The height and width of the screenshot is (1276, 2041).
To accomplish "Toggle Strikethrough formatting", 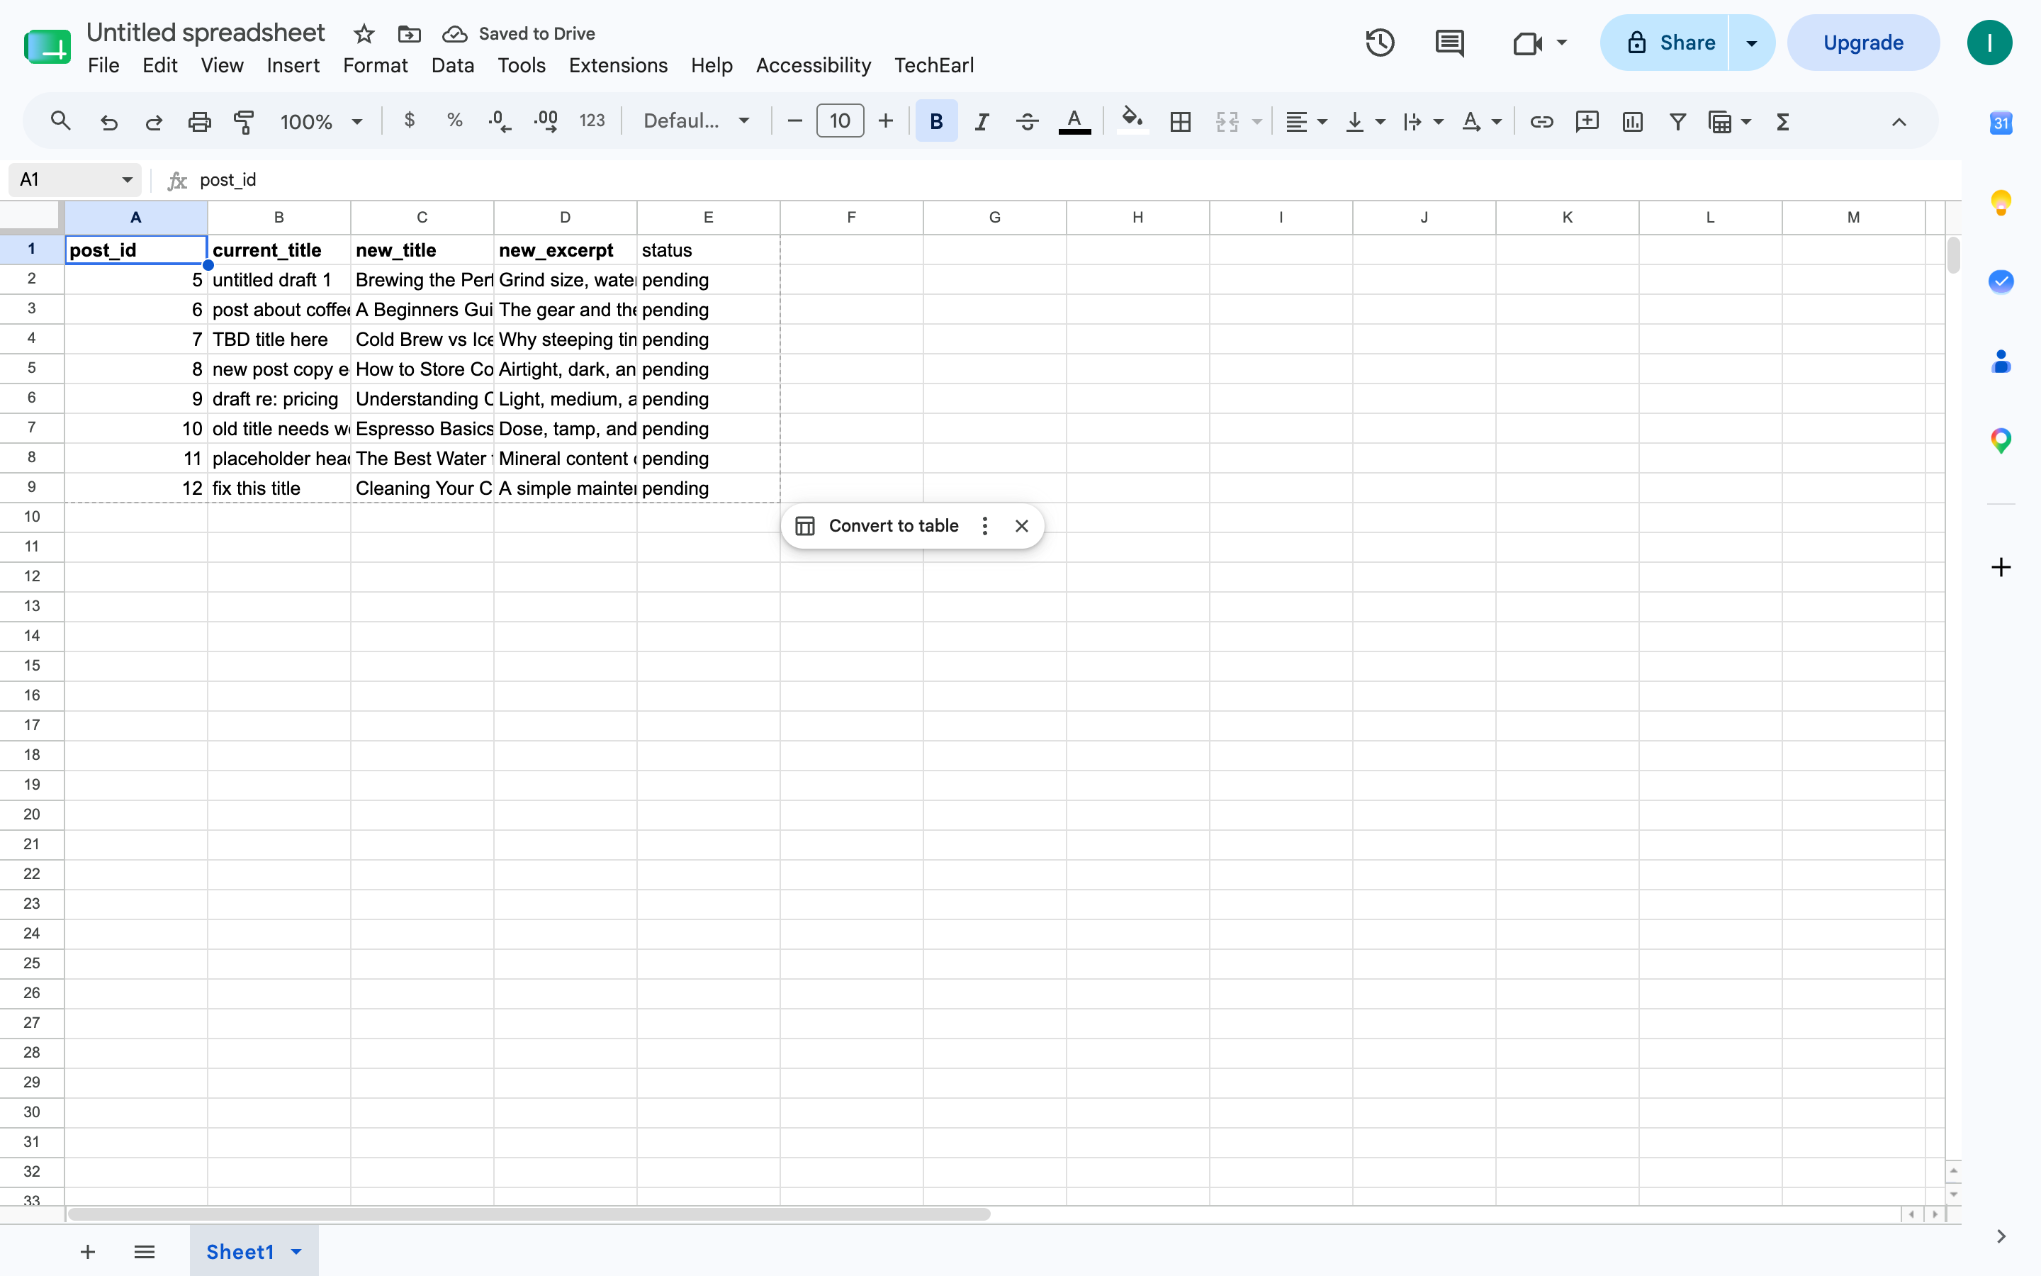I will (x=1026, y=121).
